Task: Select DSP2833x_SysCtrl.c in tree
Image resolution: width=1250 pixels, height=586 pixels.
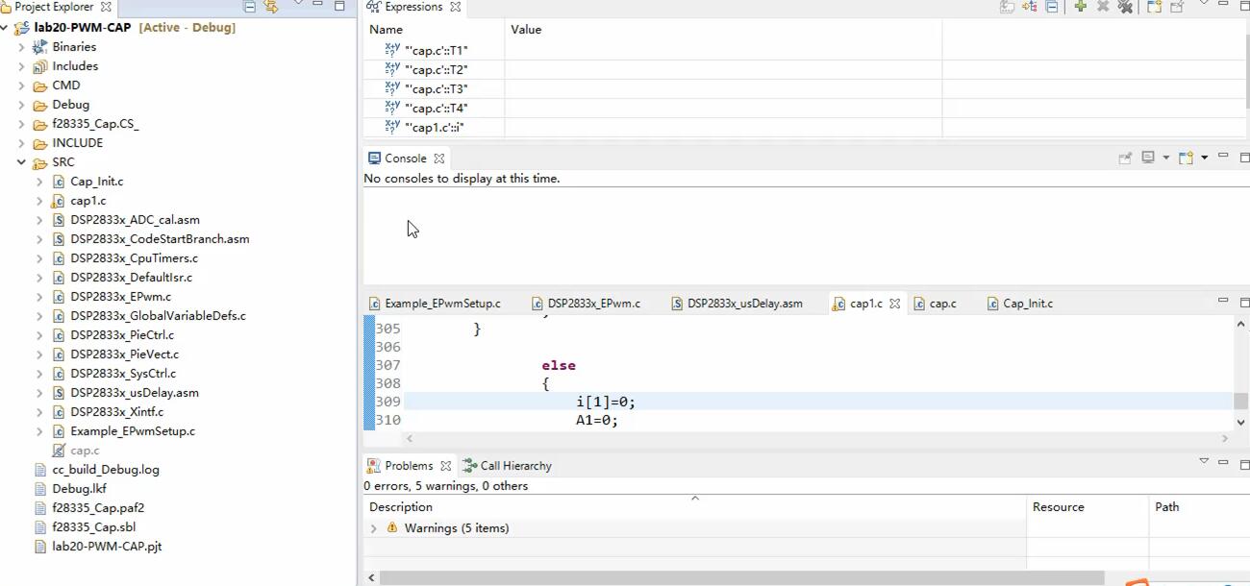Action: click(123, 374)
